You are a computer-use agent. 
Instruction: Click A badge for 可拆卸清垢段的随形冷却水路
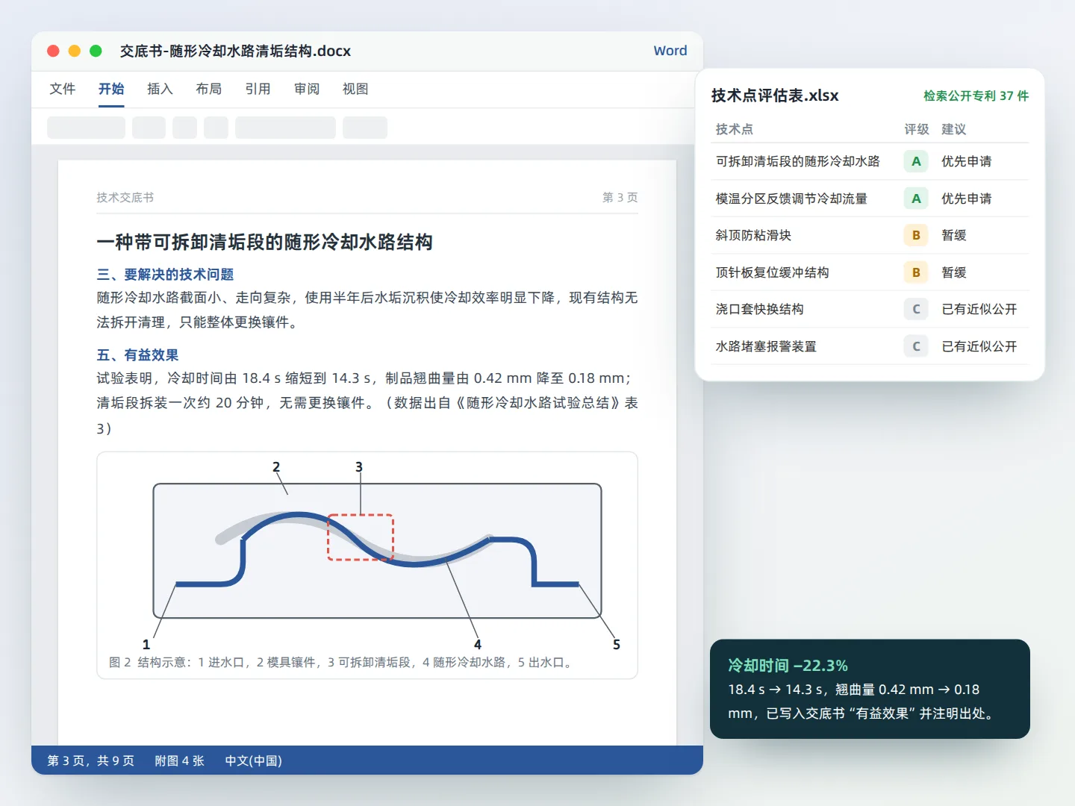[x=916, y=161]
